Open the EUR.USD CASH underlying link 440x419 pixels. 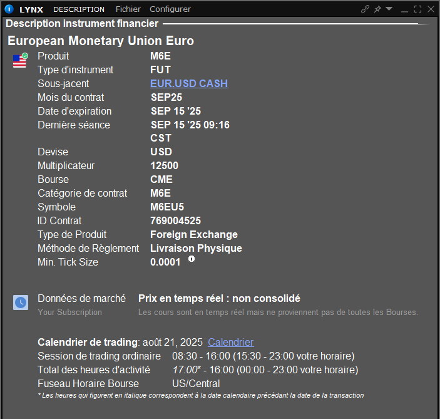pos(189,84)
